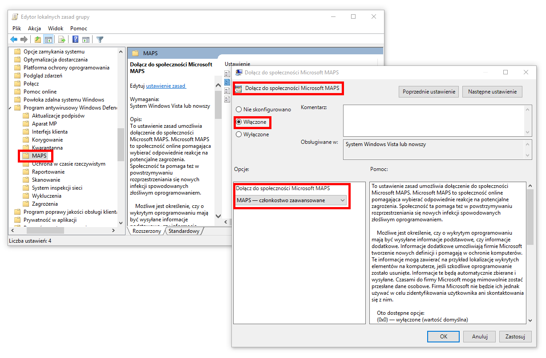Toggle the Show/Hide action pane icon
This screenshot has width=546, height=358.
point(86,40)
